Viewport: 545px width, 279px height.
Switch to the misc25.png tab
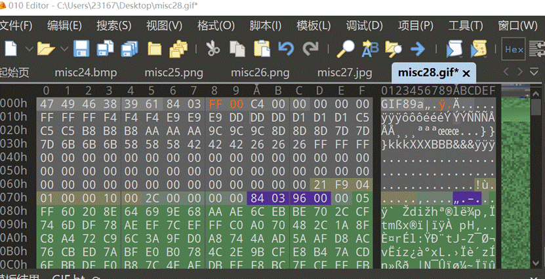click(x=174, y=73)
